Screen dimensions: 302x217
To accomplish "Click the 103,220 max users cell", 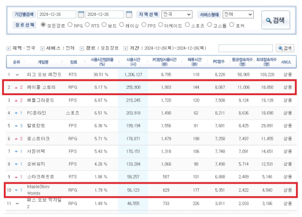I will tap(267, 75).
